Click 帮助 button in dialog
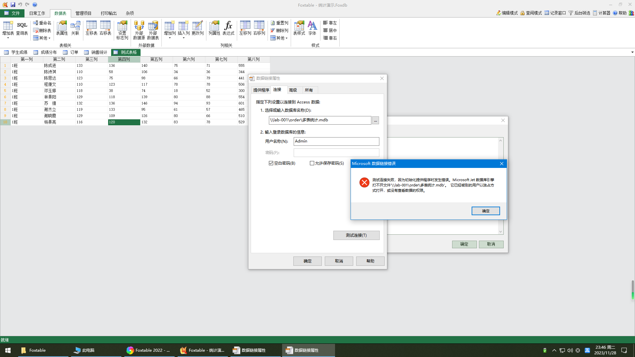This screenshot has width=635, height=357. coord(370,261)
